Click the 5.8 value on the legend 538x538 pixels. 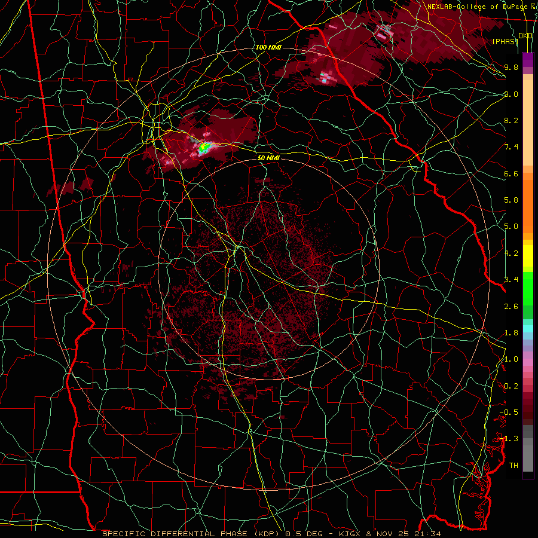(511, 200)
